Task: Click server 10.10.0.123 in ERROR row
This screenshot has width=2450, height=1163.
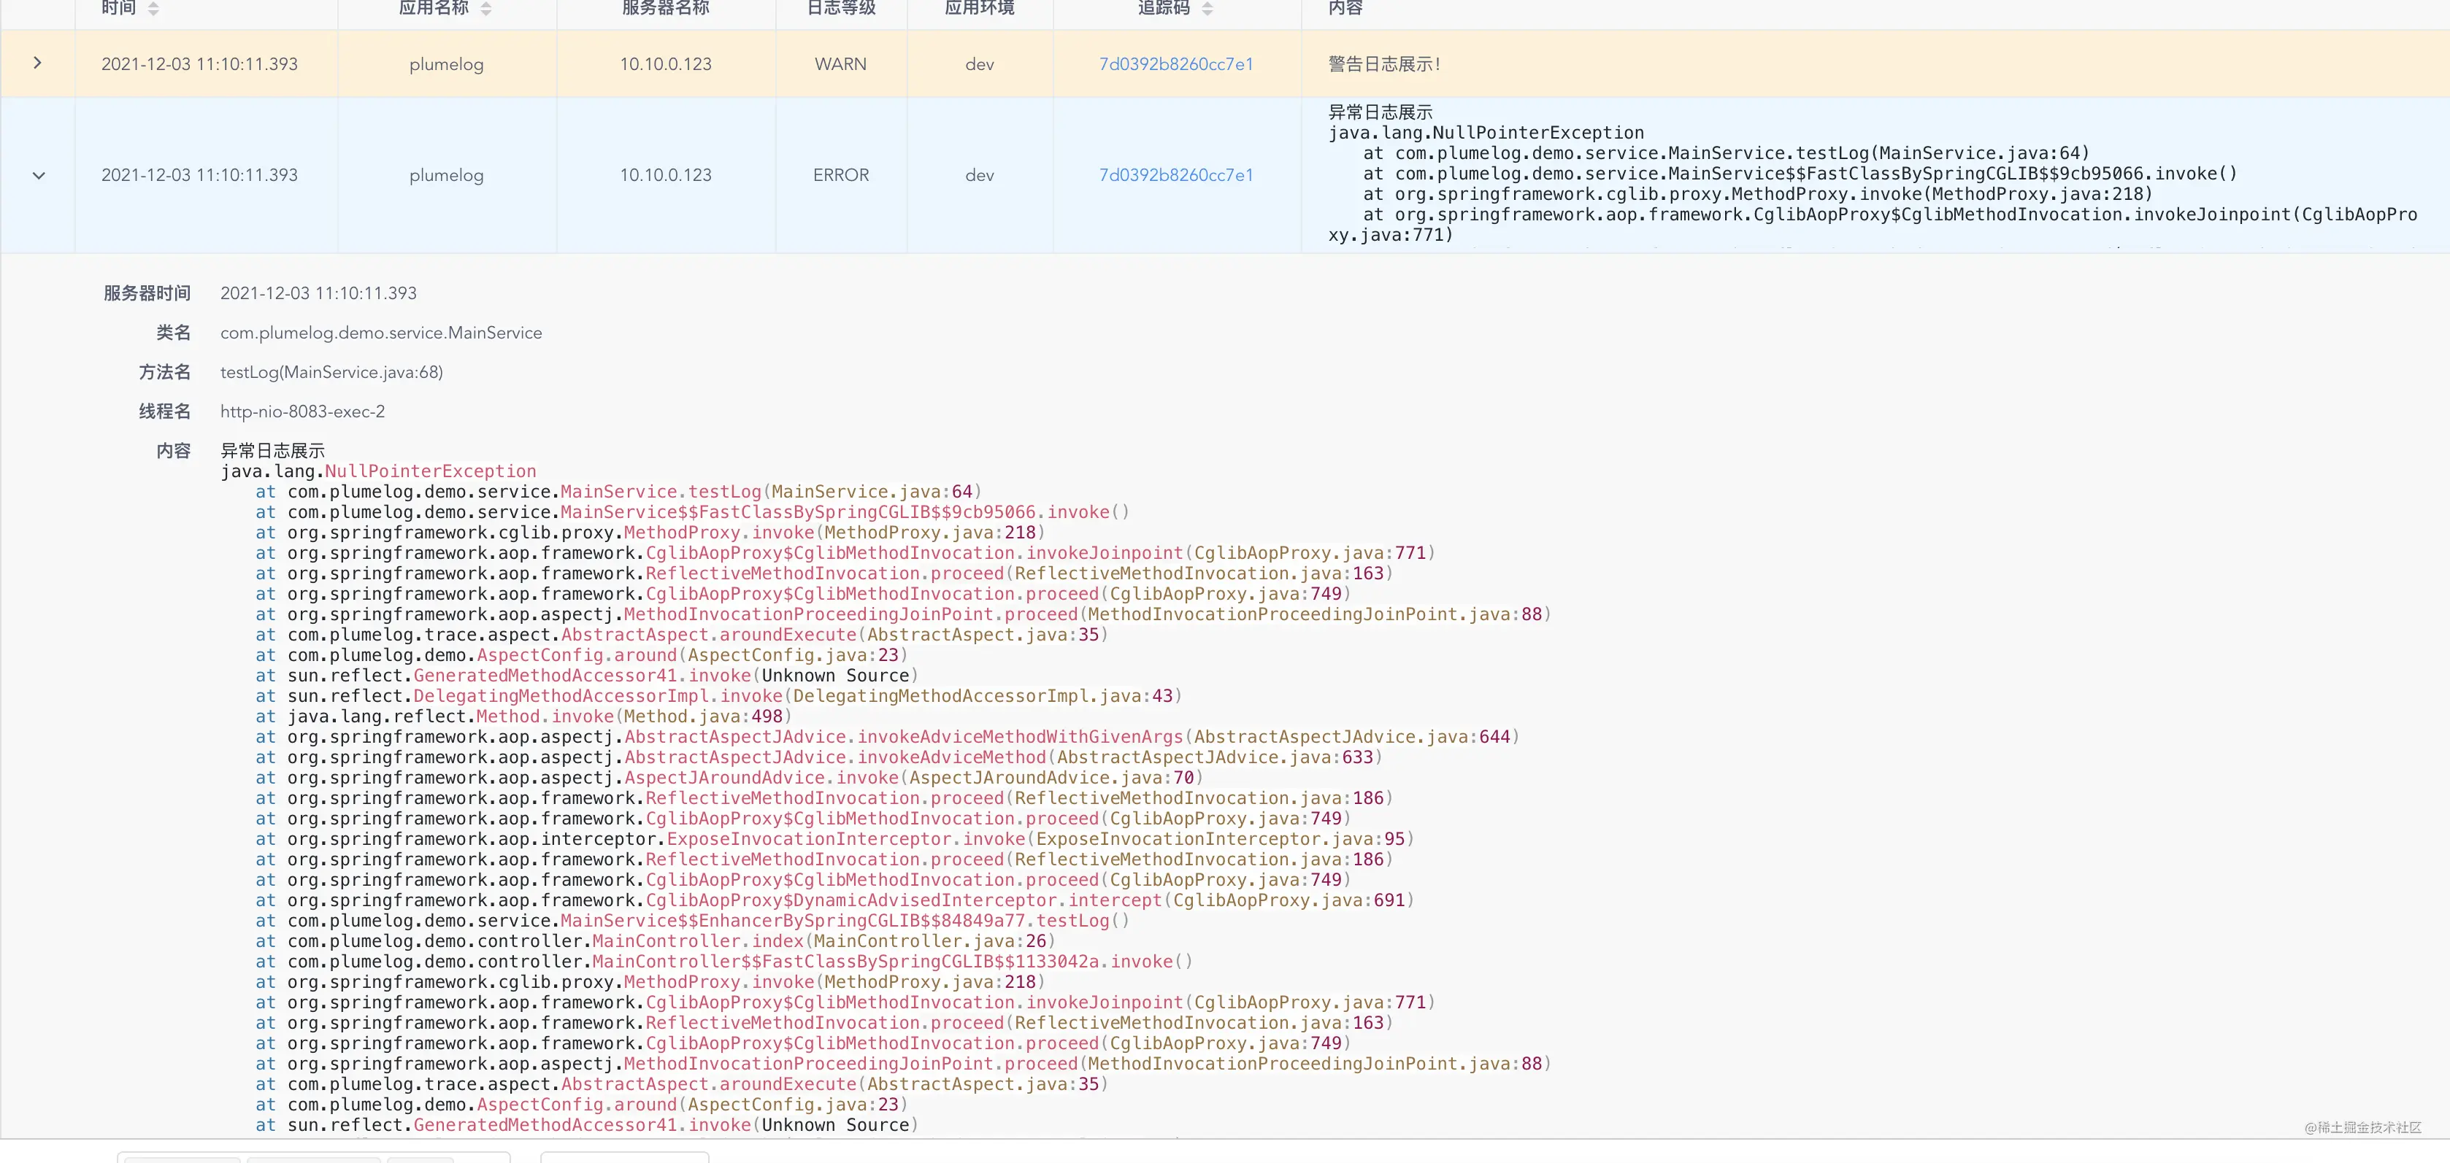Action: click(666, 175)
